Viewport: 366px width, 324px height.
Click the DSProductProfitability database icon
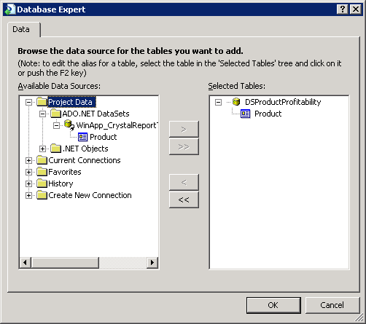pos(236,102)
